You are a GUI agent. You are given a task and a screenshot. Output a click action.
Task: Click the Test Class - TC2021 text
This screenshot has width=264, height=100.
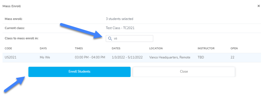(x=120, y=28)
